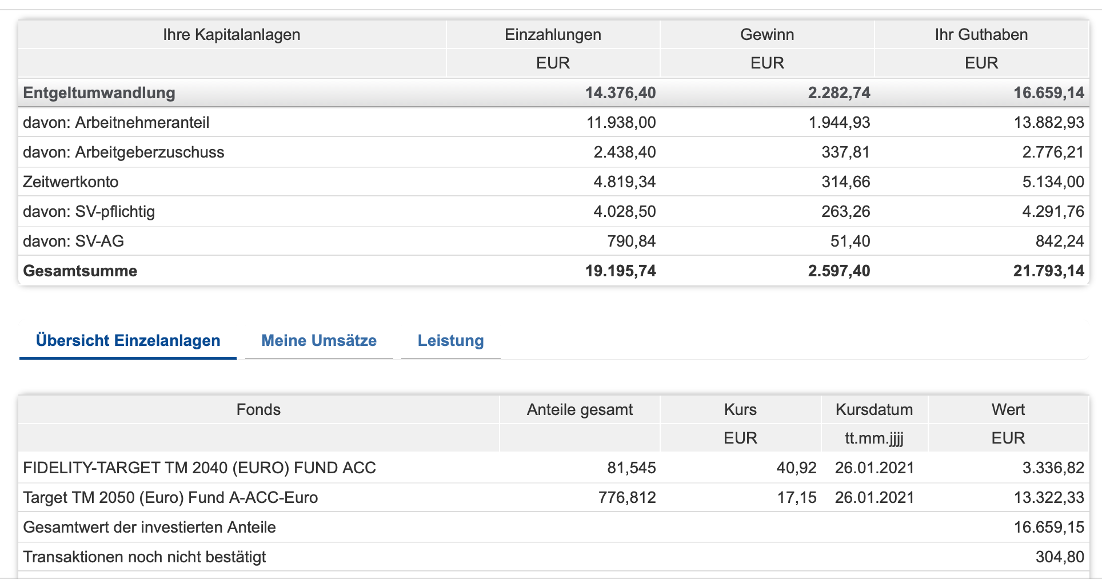
Task: Select the Kursdatum column header
Action: coord(874,410)
